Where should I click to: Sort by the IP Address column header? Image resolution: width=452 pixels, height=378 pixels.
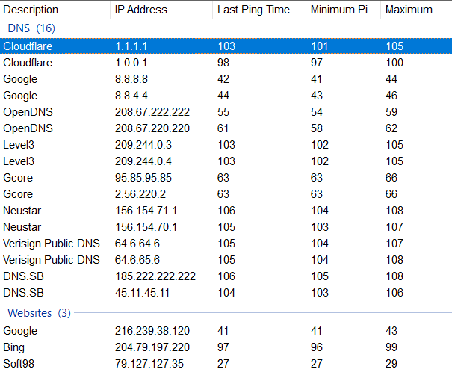(x=161, y=10)
